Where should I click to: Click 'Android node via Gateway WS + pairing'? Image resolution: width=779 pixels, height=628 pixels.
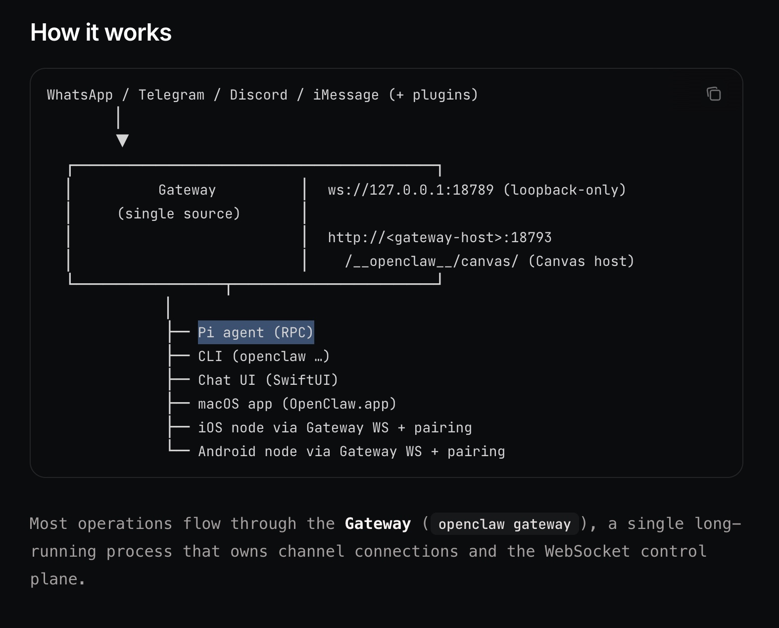point(351,451)
